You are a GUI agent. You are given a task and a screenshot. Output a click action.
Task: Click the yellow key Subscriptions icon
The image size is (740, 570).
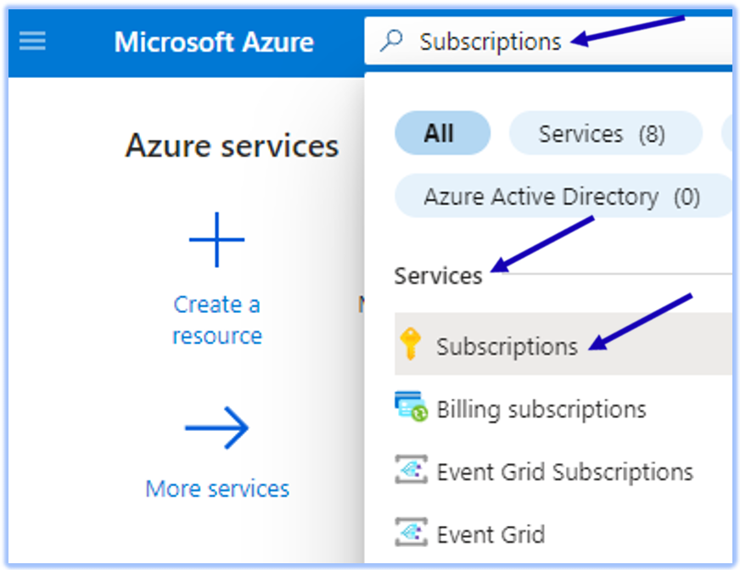(410, 345)
